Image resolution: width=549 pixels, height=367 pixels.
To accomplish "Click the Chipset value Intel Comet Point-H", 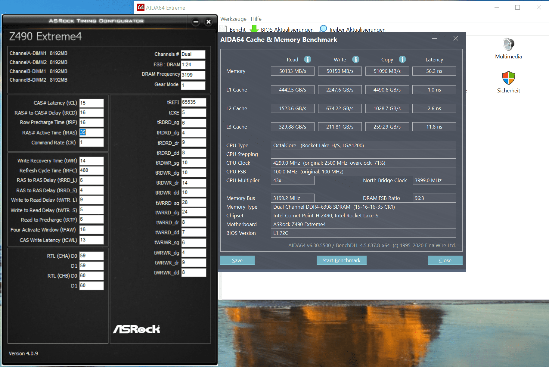I will pyautogui.click(x=363, y=216).
